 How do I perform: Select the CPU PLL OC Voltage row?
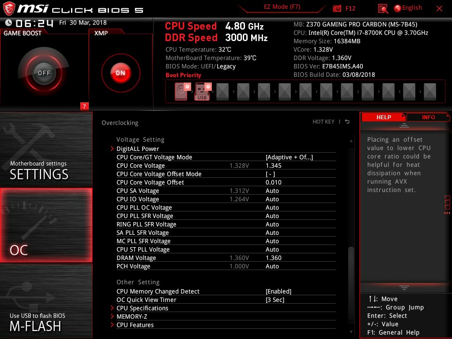(226, 207)
